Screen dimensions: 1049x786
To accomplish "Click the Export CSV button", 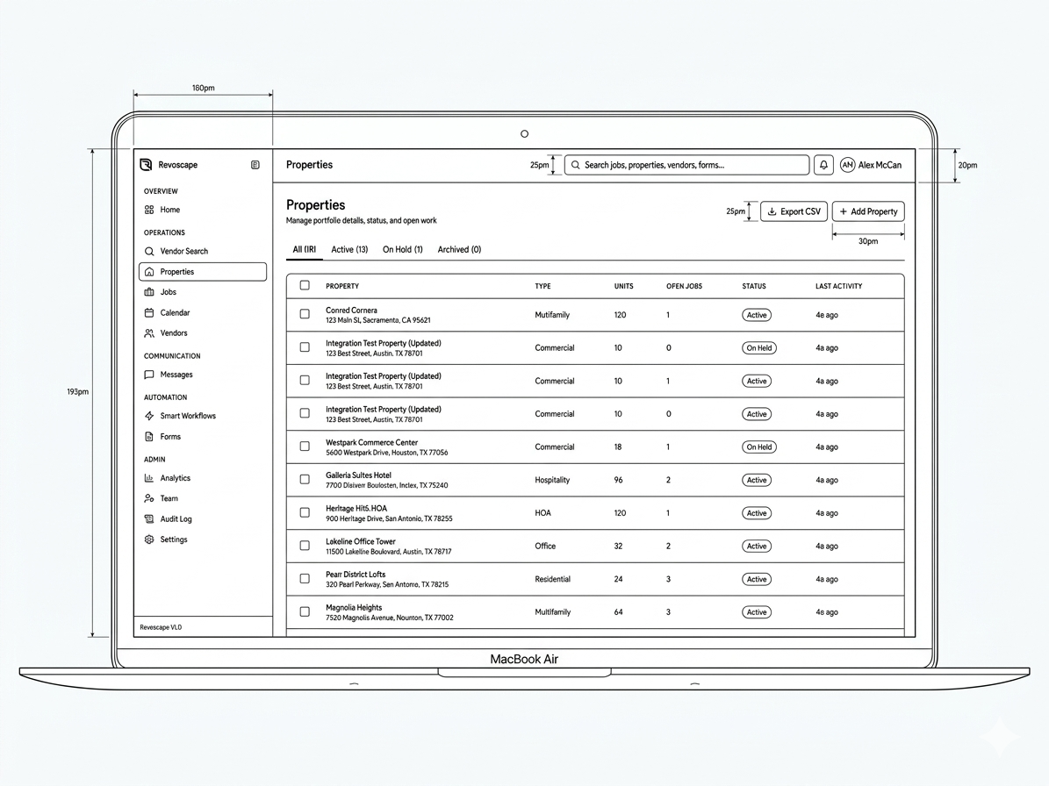I will 794,211.
